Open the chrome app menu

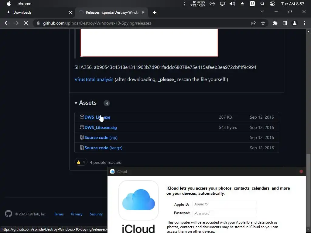pyautogui.click(x=24, y=4)
